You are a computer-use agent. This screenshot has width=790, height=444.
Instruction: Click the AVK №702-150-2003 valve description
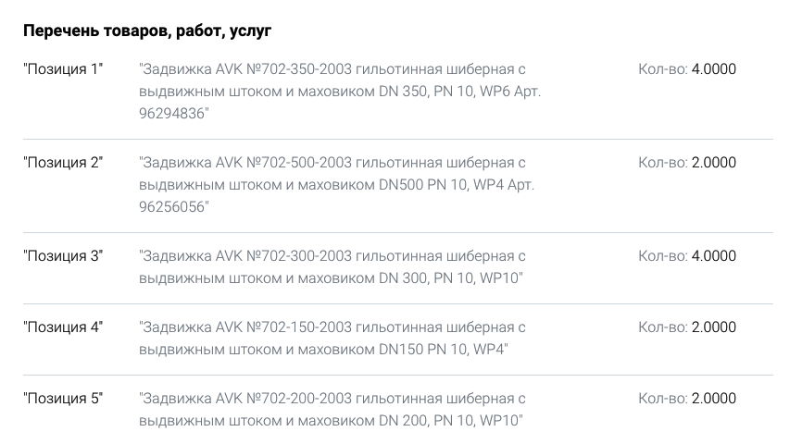click(332, 339)
